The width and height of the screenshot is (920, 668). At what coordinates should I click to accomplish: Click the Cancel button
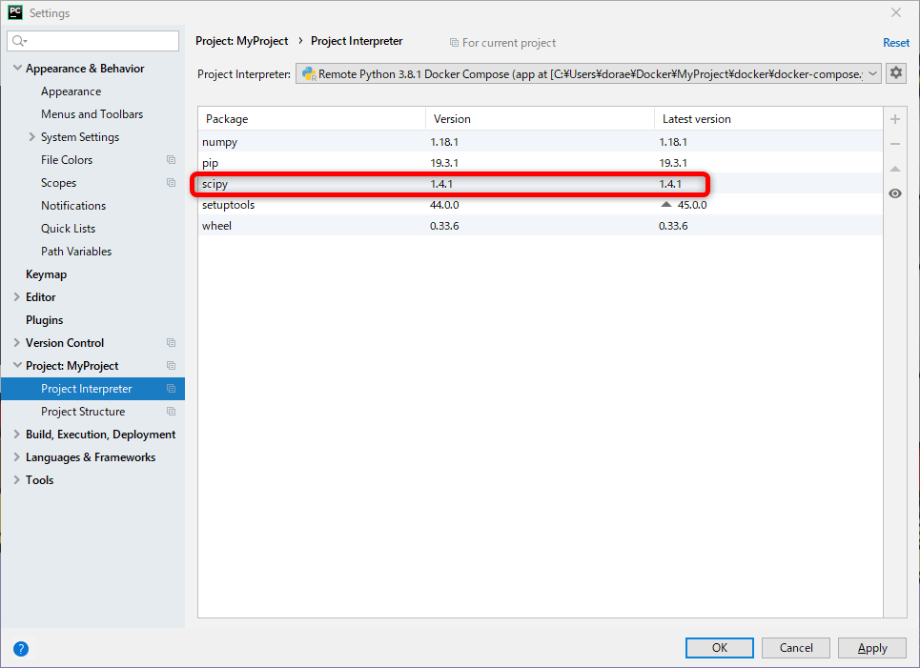click(x=796, y=648)
